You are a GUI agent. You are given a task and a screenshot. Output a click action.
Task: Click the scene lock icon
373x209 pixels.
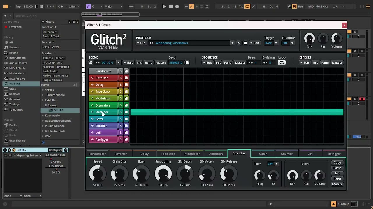coord(91,63)
